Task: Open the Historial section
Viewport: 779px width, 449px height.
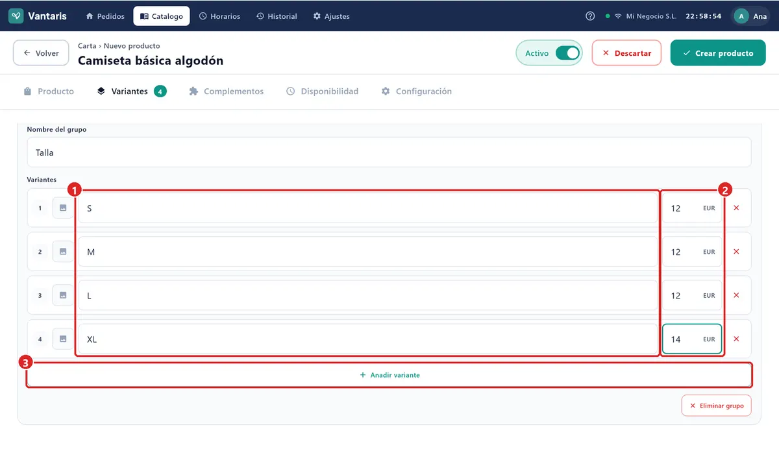Action: coord(277,16)
